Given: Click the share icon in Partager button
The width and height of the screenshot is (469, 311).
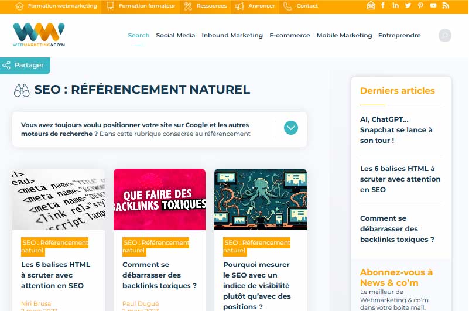Looking at the screenshot, I should (x=6, y=65).
